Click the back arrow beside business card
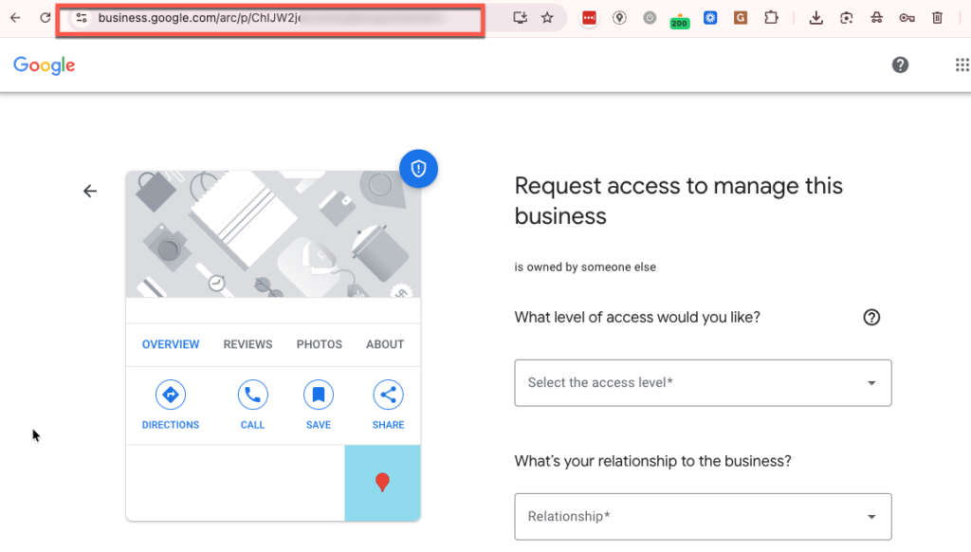Viewport: 971px width, 552px height. tap(90, 192)
